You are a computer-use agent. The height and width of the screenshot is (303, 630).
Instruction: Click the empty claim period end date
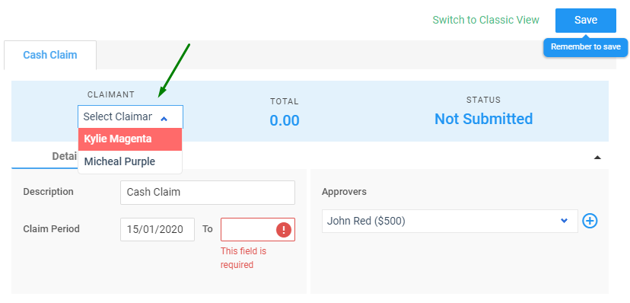[x=257, y=229]
